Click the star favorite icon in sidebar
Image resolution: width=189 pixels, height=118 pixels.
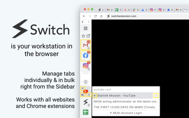(x=83, y=36)
